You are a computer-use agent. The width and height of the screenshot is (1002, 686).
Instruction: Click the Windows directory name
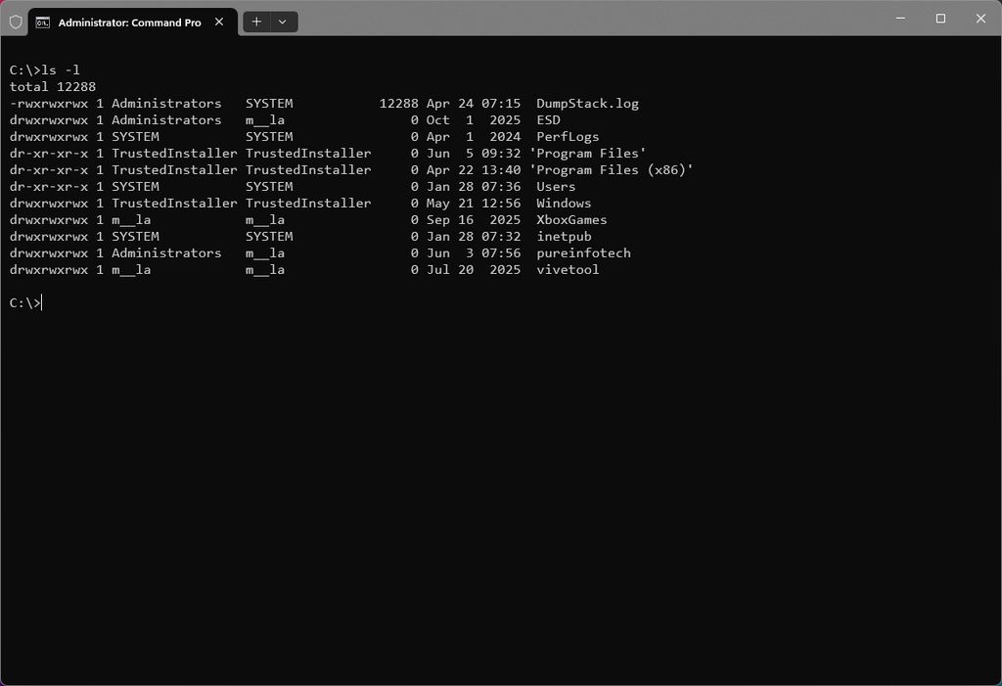(564, 204)
